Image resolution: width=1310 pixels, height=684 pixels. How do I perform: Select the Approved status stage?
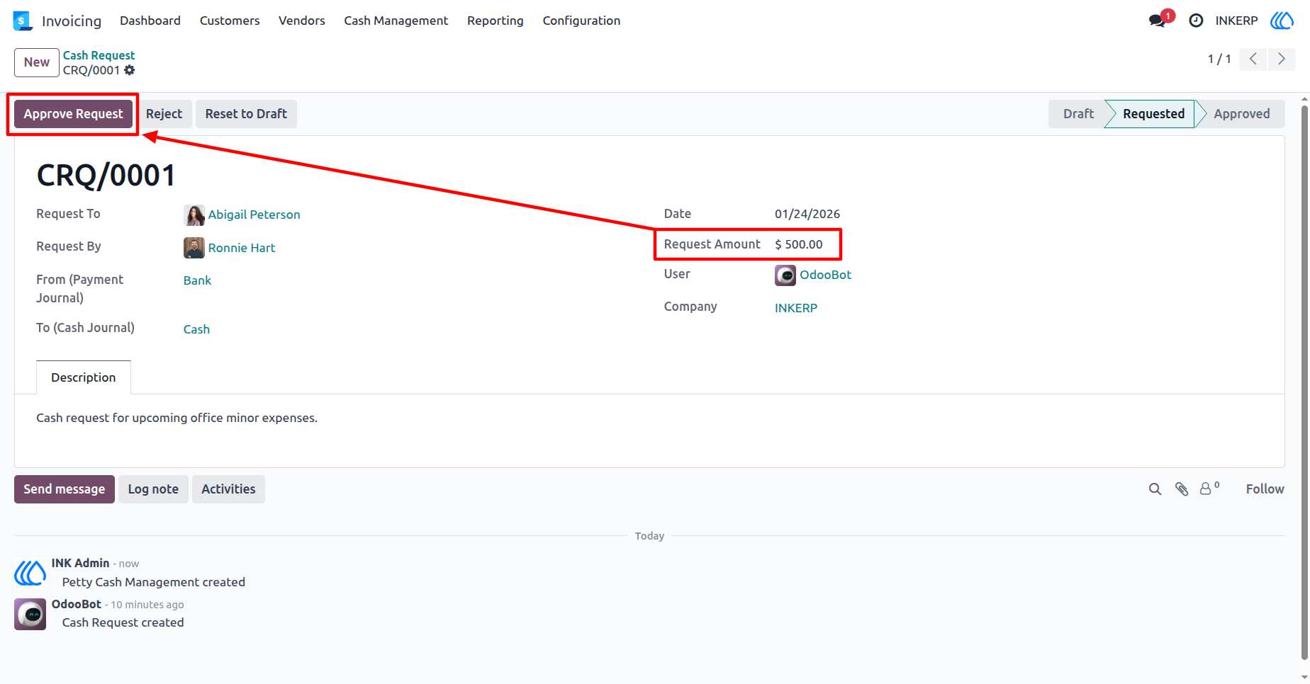pos(1241,114)
